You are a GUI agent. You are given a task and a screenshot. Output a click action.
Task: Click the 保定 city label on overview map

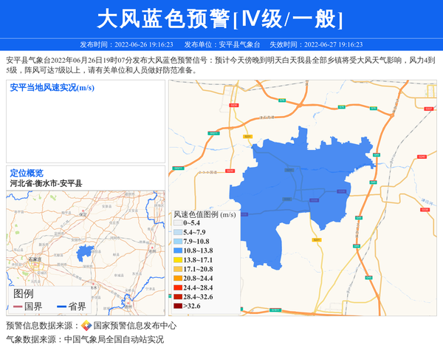(83, 214)
